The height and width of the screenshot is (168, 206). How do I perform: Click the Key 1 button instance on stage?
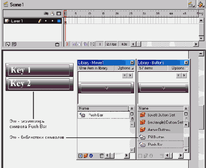[40, 70]
